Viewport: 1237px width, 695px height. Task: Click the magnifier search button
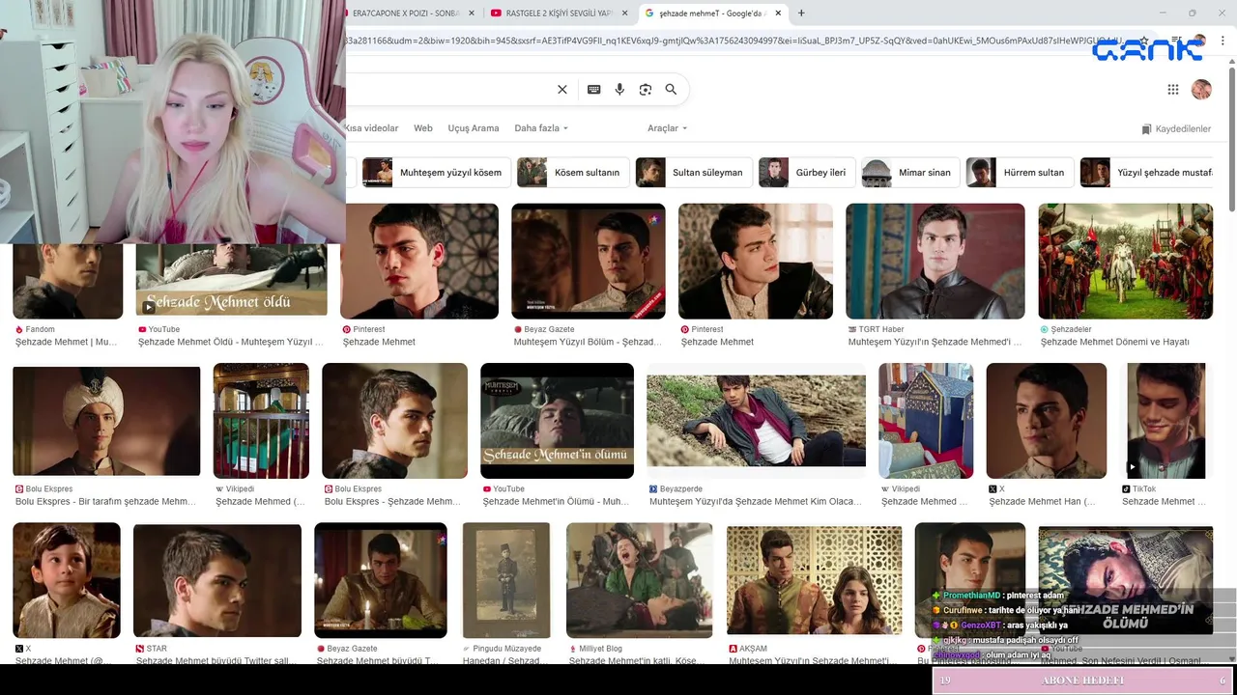click(x=671, y=89)
